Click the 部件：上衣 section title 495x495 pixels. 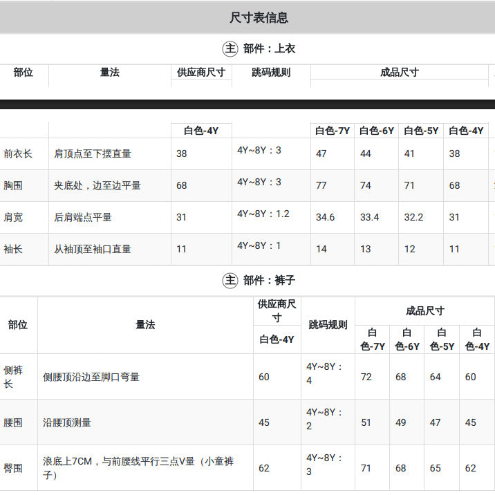[269, 49]
